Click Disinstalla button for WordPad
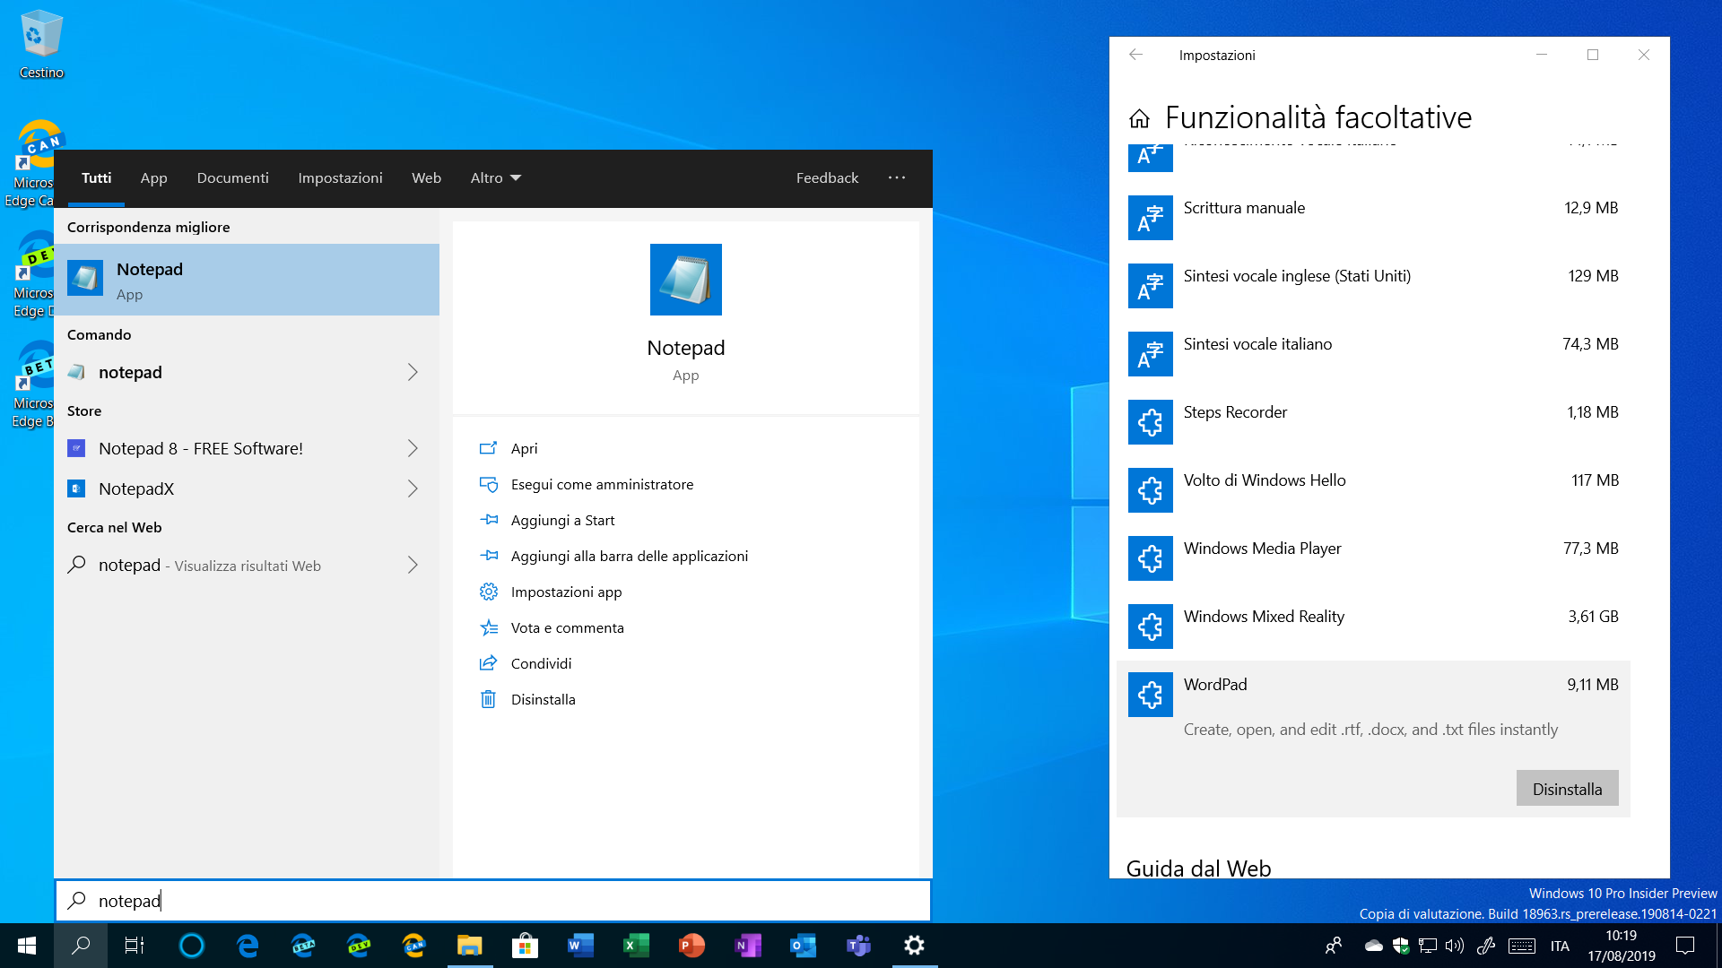Screen dimensions: 1722x968 (1567, 789)
